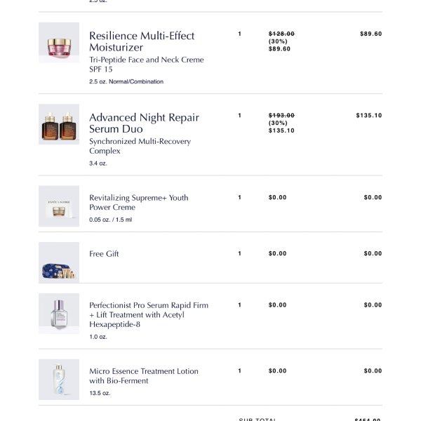Select Revitalizing Supreme+ Youth Power Creme name
Image resolution: width=421 pixels, height=421 pixels.
(x=138, y=203)
